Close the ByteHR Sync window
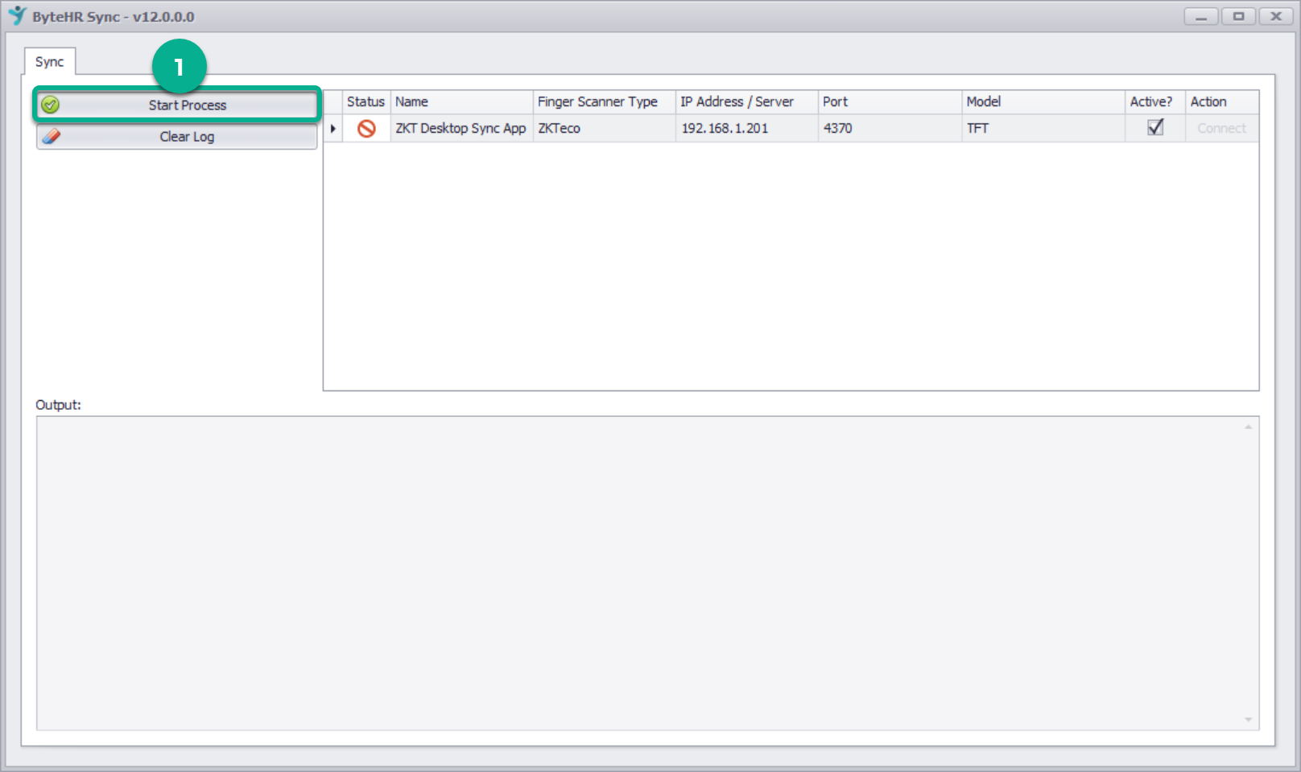The image size is (1301, 772). [1276, 16]
